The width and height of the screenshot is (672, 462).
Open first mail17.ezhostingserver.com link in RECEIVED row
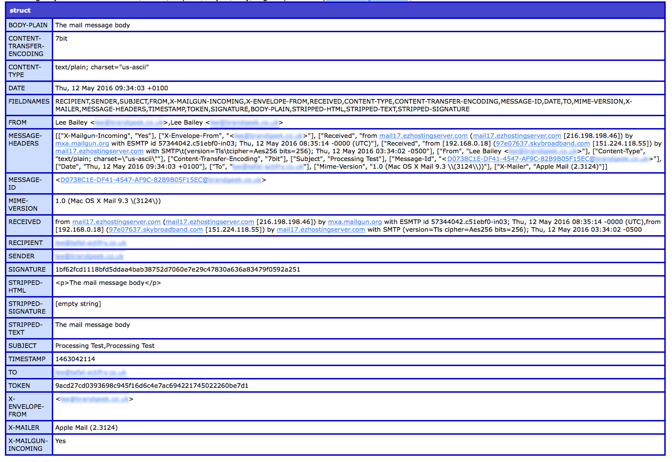pyautogui.click(x=116, y=222)
